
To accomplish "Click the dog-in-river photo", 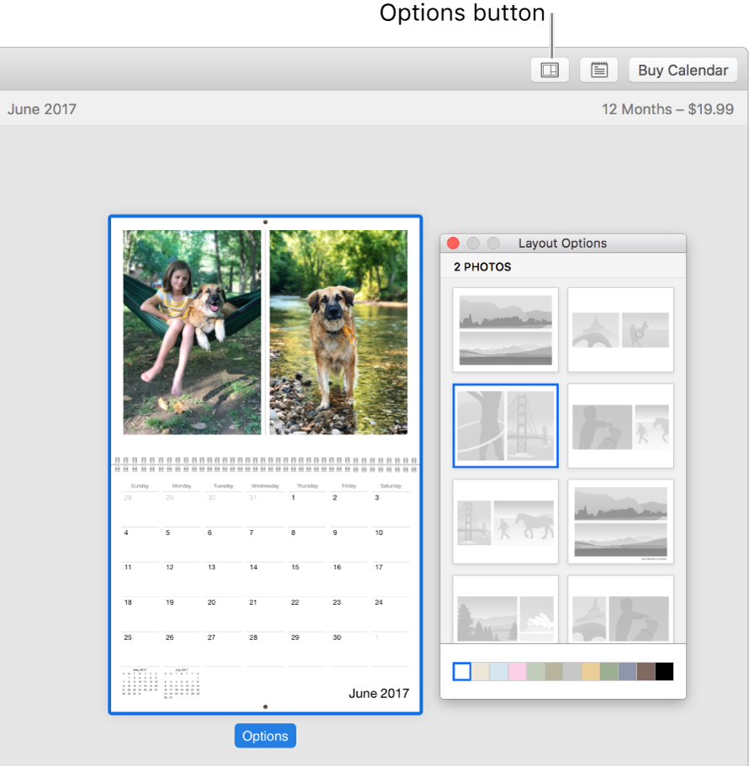I will [x=338, y=332].
